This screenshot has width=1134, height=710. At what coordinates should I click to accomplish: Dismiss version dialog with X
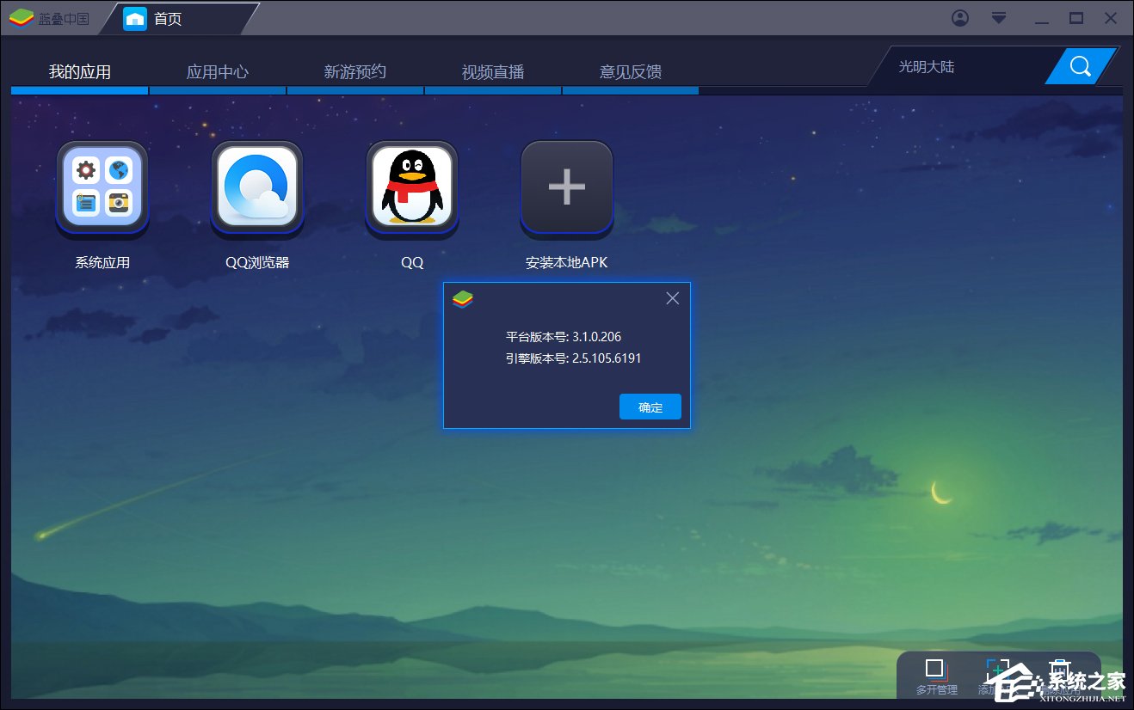(672, 298)
